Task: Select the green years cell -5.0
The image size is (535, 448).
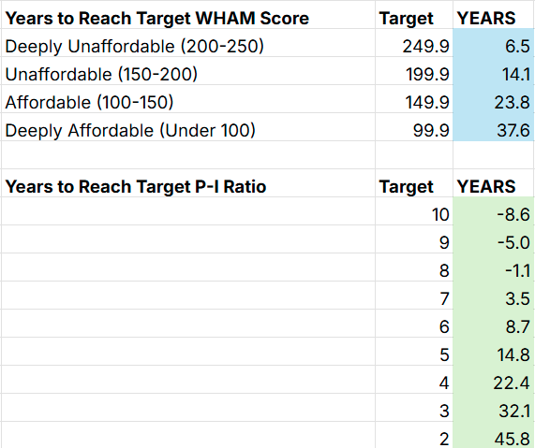Action: pos(494,239)
